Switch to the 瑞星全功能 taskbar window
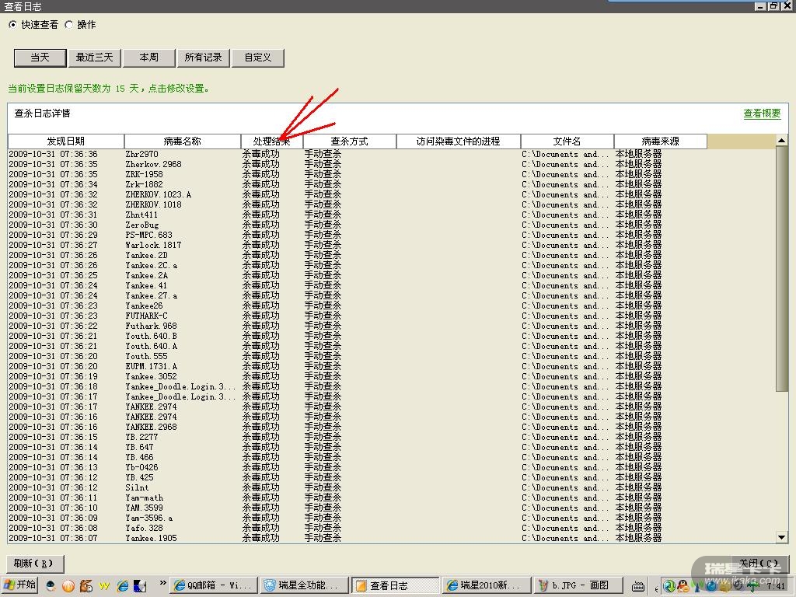 coord(304,585)
